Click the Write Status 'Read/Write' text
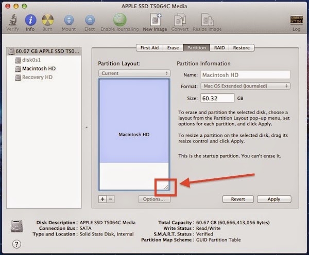 (208, 228)
